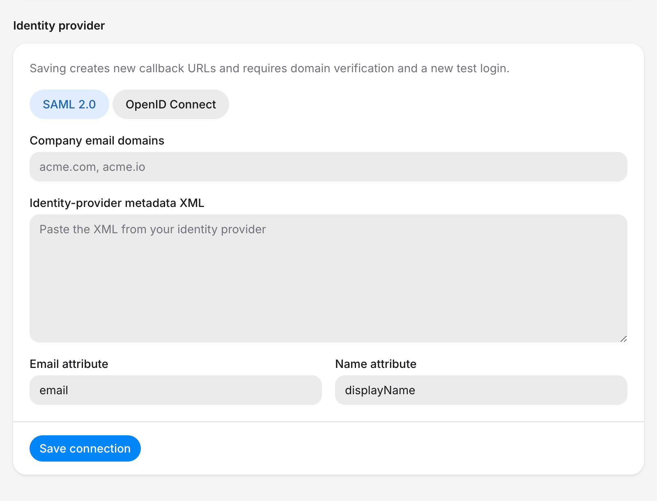Focus the Identity-provider metadata XML textarea

tap(328, 278)
